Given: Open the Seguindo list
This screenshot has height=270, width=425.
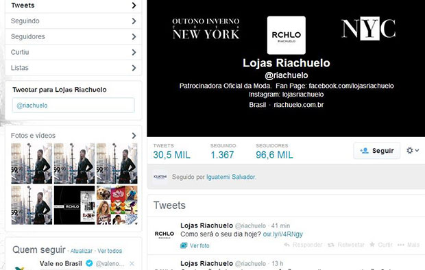Looking at the screenshot, I should [73, 21].
